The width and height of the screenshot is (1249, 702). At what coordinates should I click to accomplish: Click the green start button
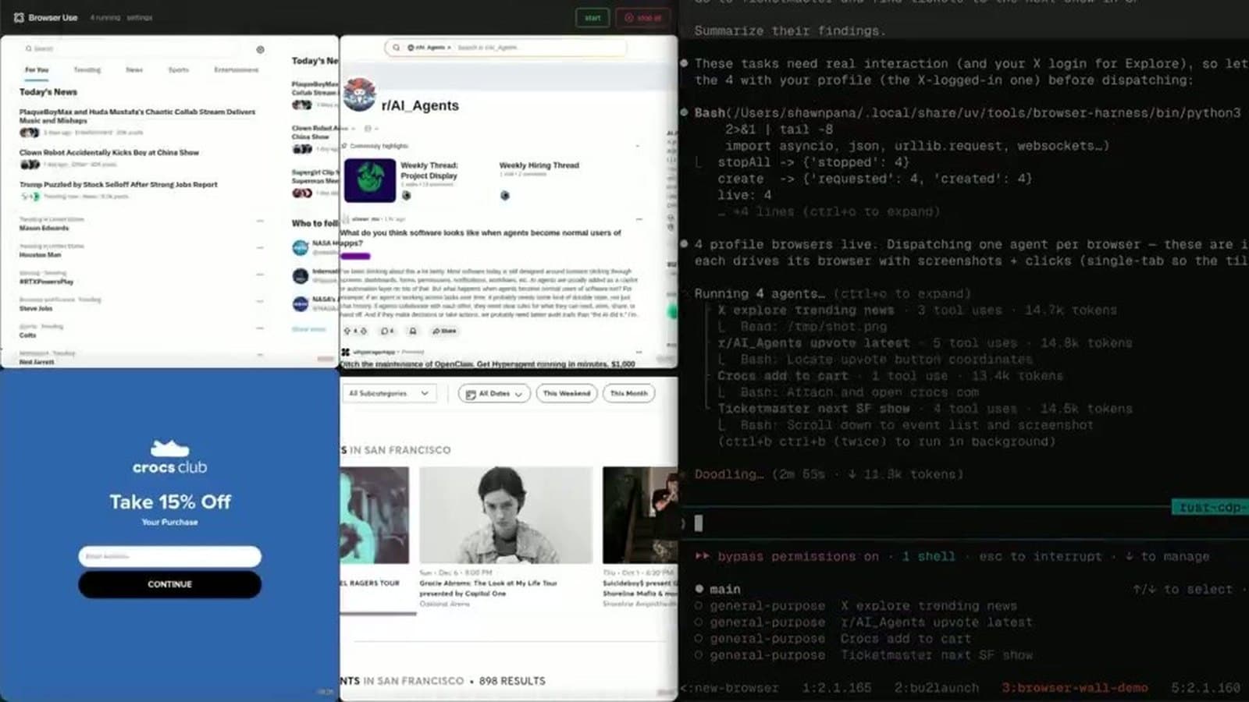tap(592, 17)
